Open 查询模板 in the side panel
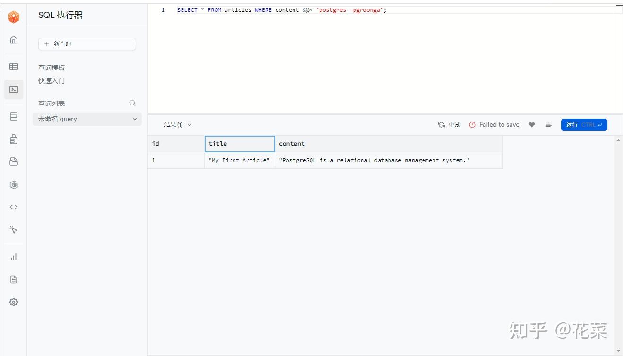623x356 pixels. coord(52,68)
